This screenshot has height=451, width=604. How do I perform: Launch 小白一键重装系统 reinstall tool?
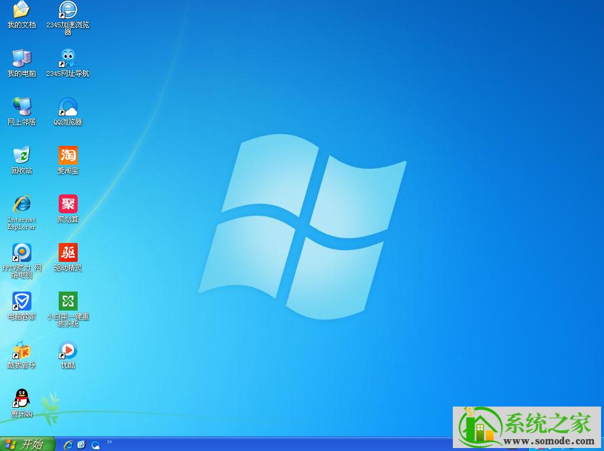(67, 301)
